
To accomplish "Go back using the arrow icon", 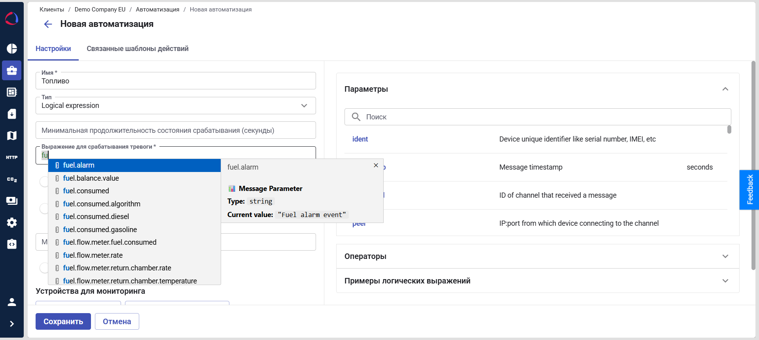I will [48, 24].
